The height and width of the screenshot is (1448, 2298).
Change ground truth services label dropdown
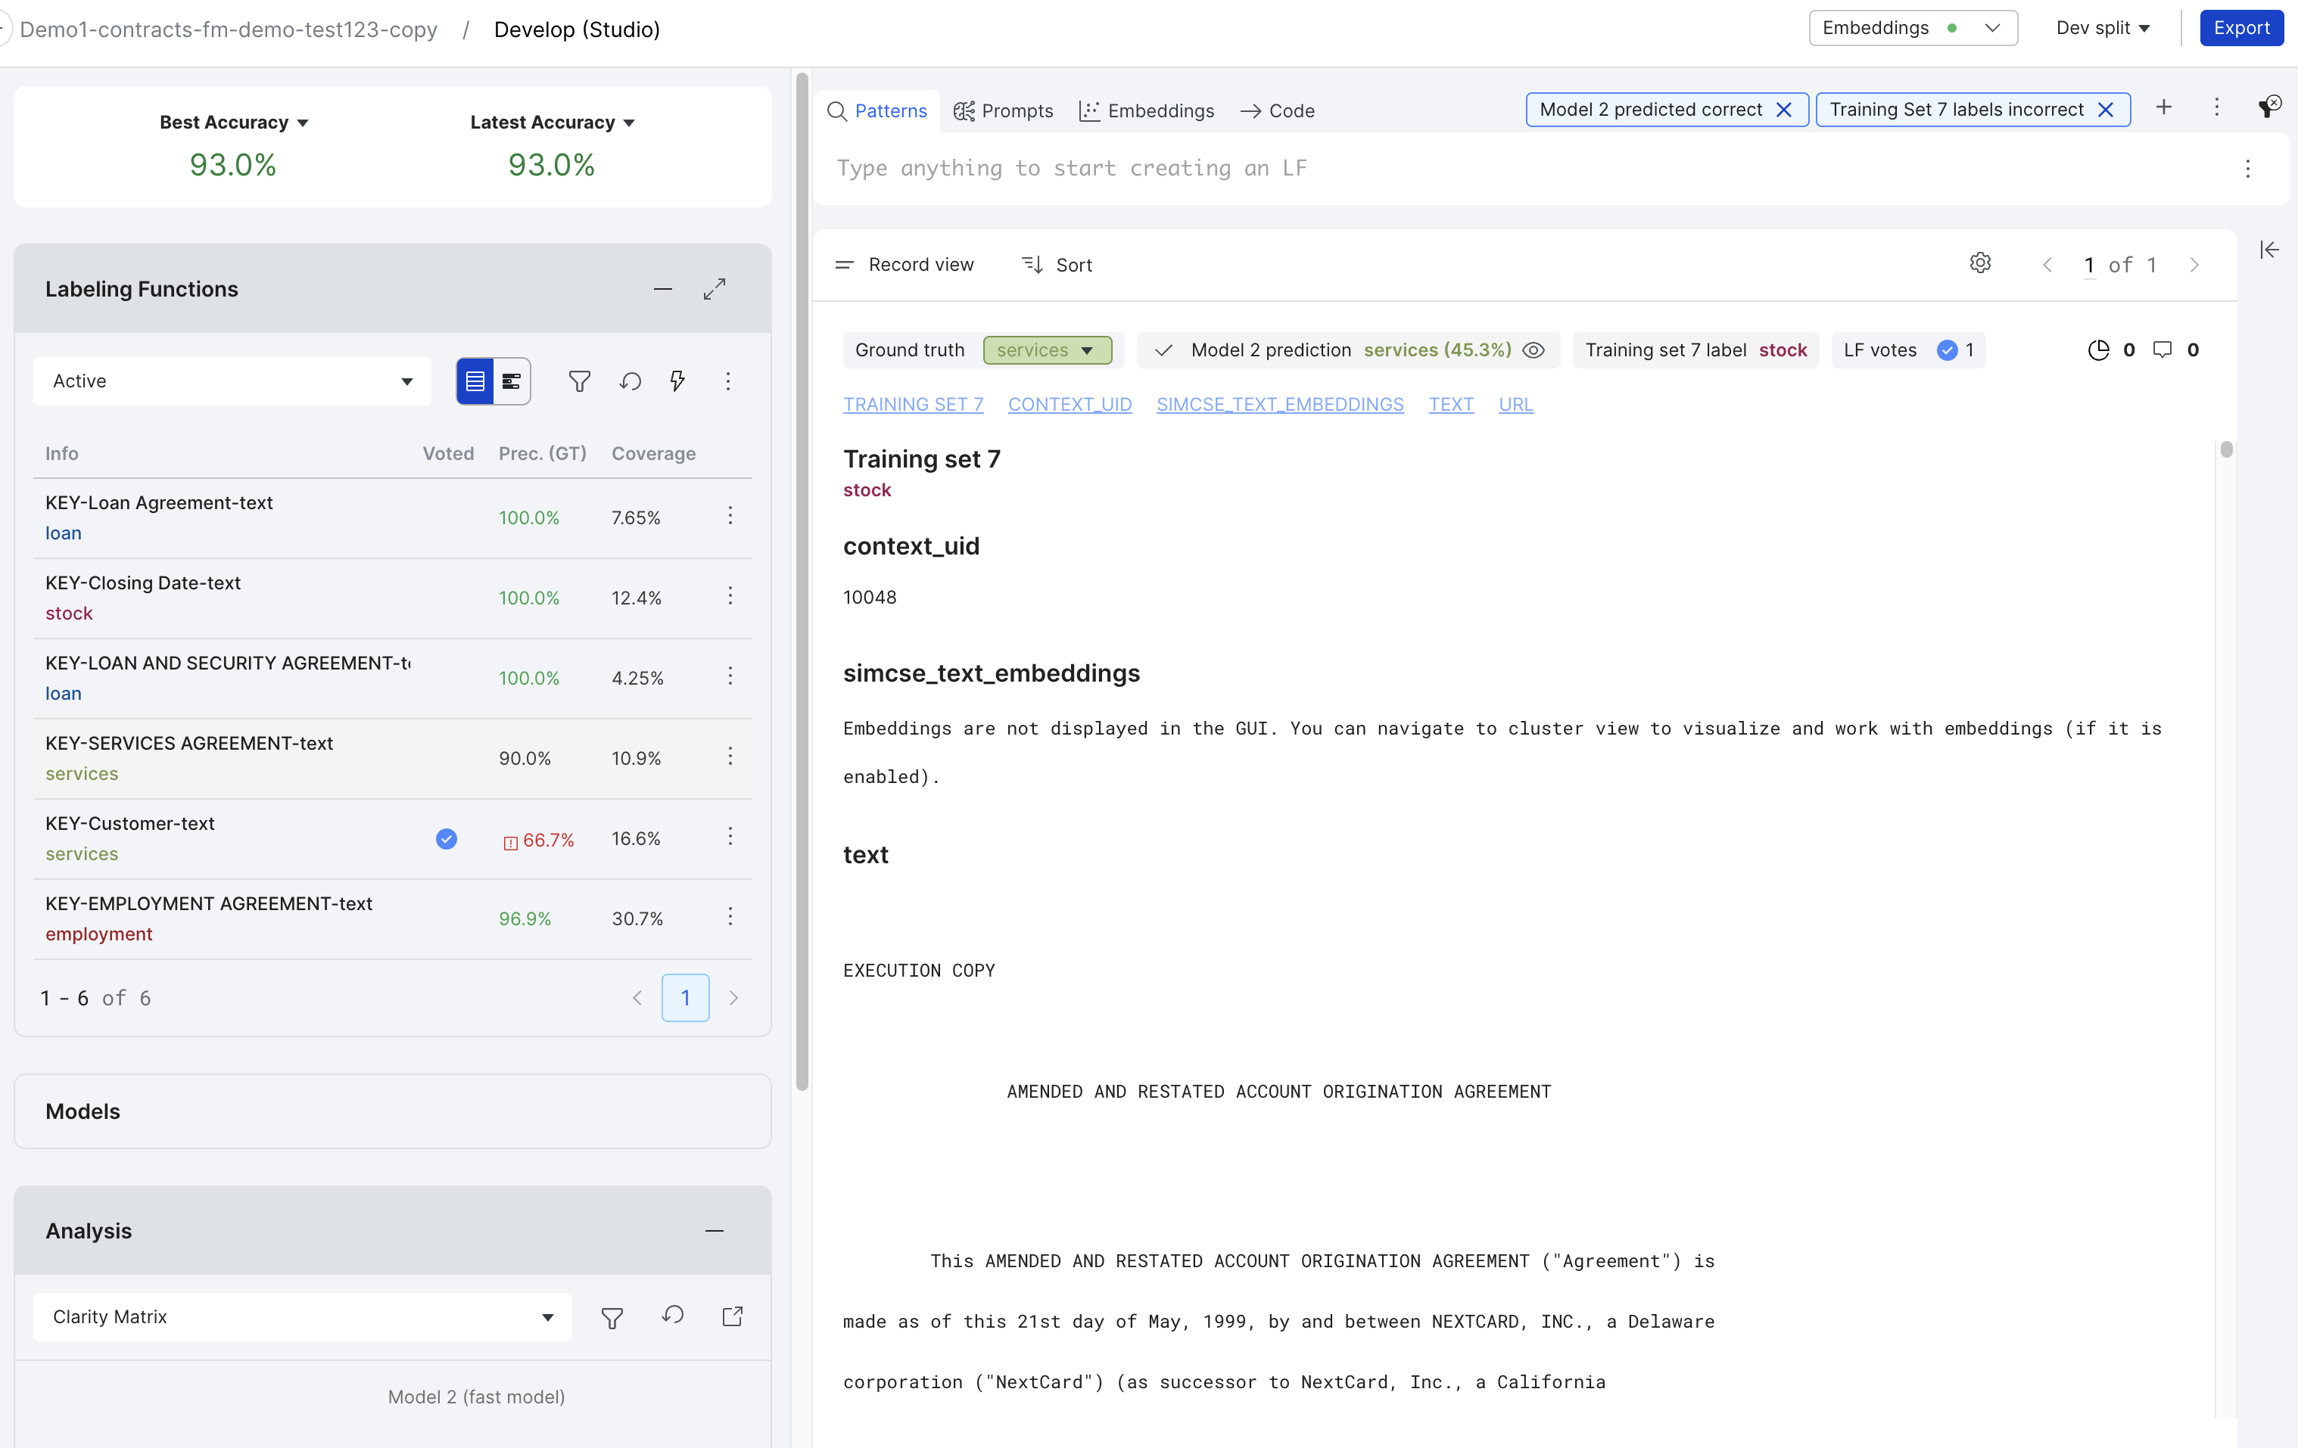tap(1047, 351)
